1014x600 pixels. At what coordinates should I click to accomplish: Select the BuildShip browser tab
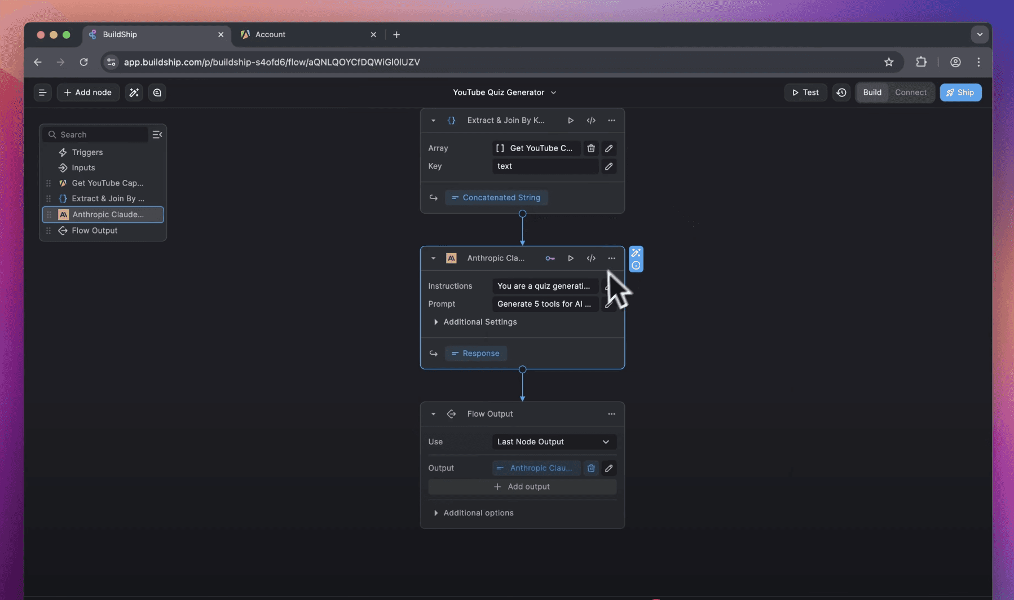156,34
